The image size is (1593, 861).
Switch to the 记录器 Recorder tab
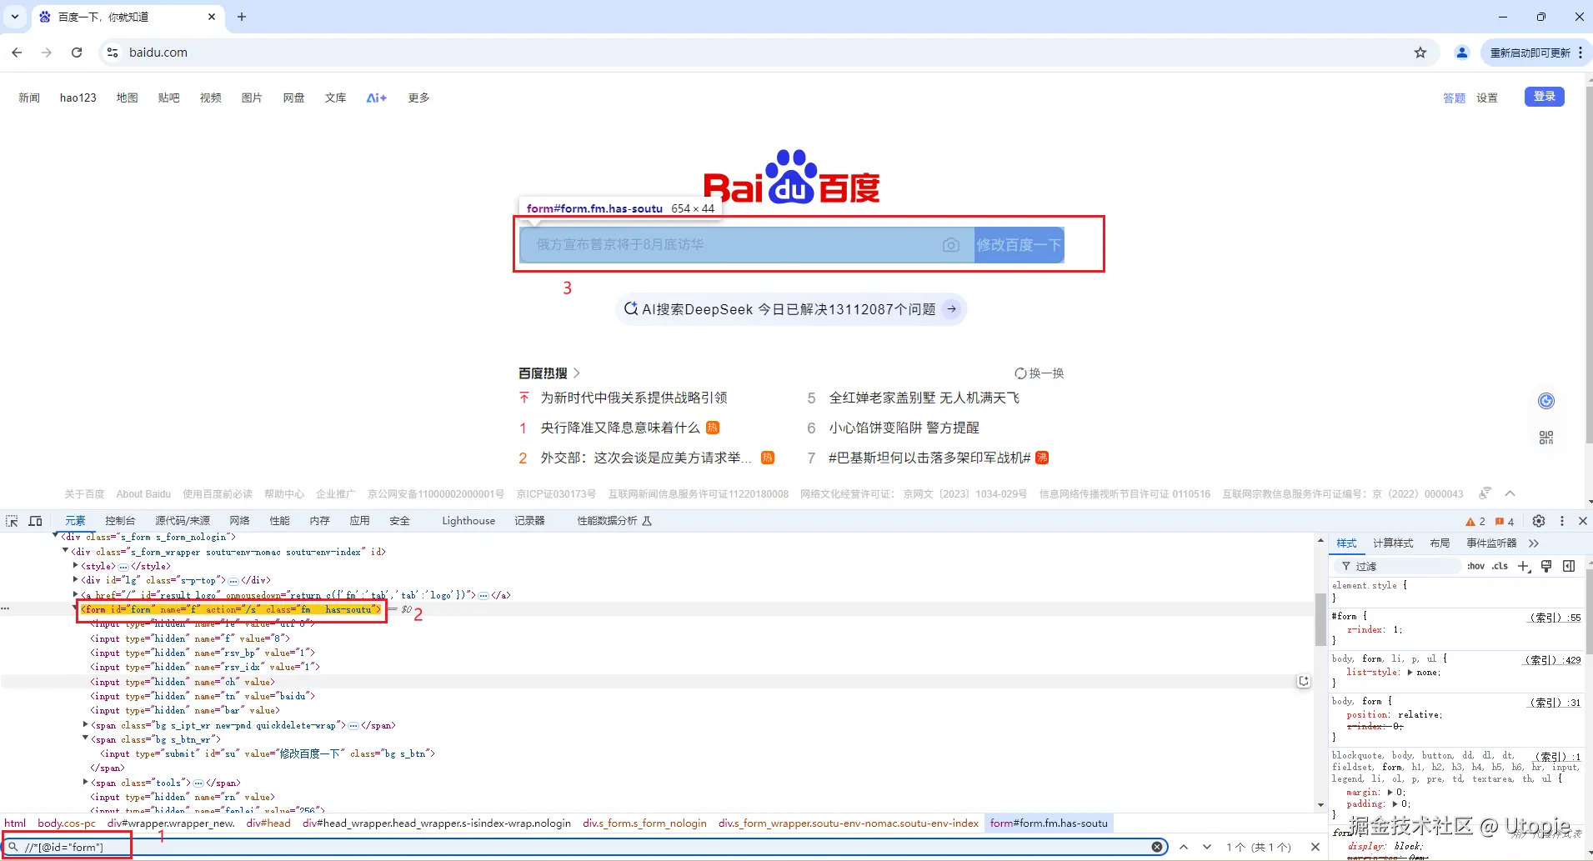tap(529, 521)
